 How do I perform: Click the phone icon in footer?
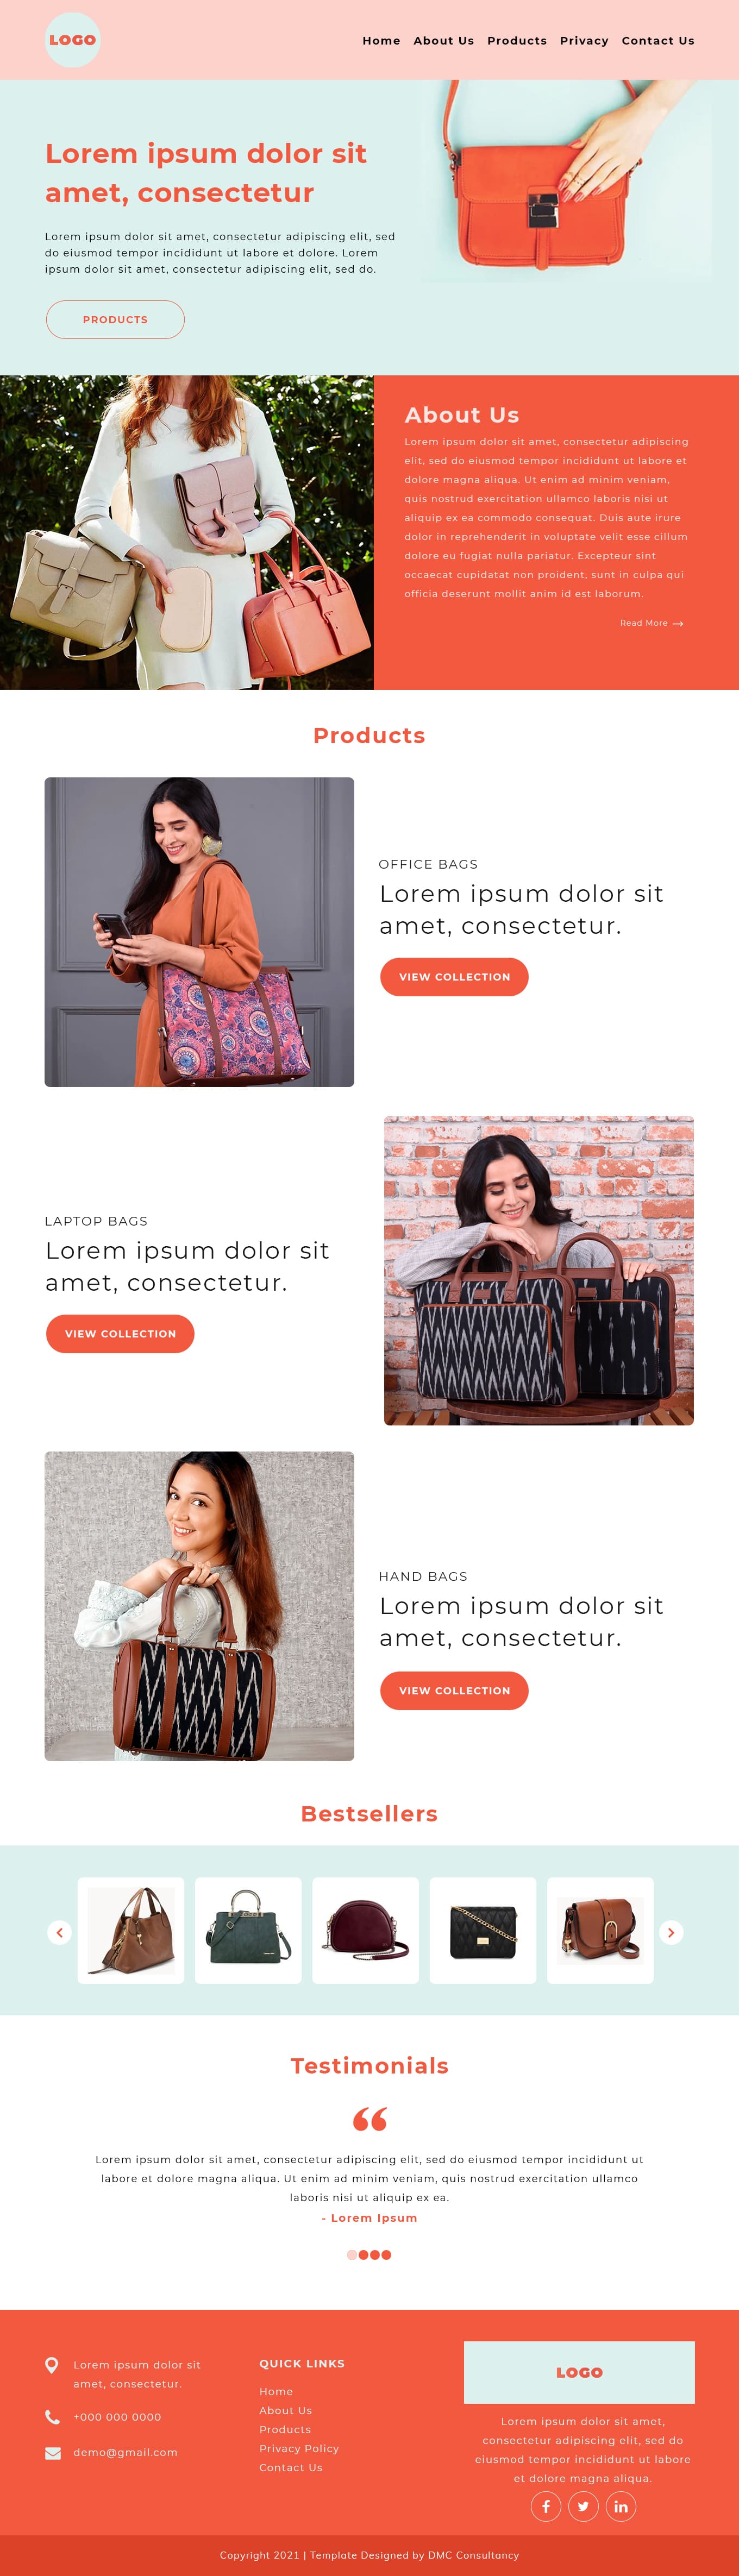pyautogui.click(x=52, y=2417)
